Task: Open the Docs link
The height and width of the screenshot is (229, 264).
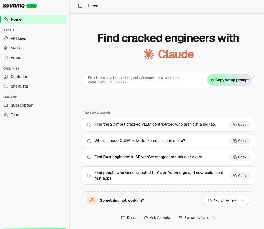Action: click(128, 218)
